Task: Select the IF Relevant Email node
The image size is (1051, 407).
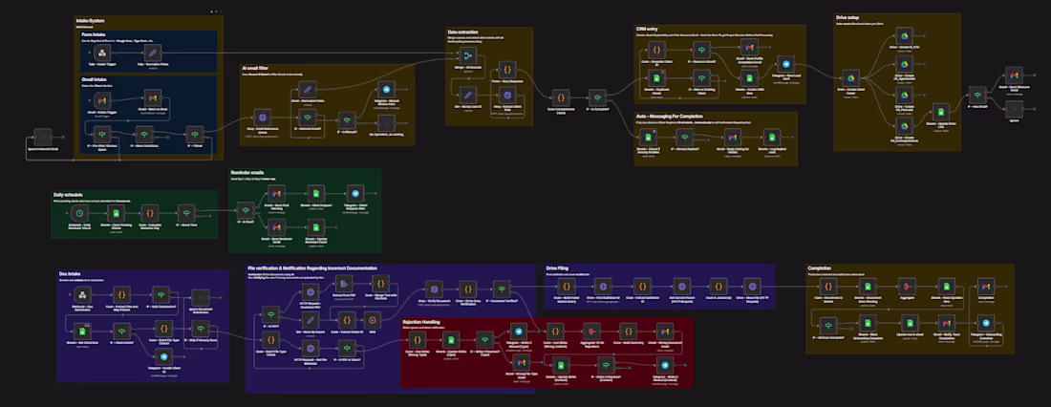Action: coord(307,119)
